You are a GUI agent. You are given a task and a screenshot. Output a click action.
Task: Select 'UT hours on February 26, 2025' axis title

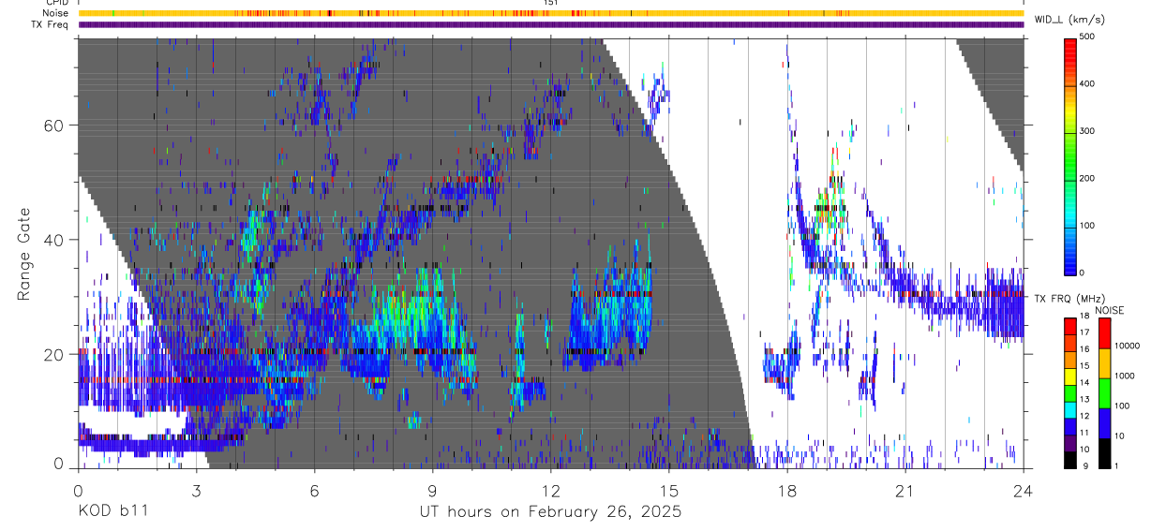550,512
